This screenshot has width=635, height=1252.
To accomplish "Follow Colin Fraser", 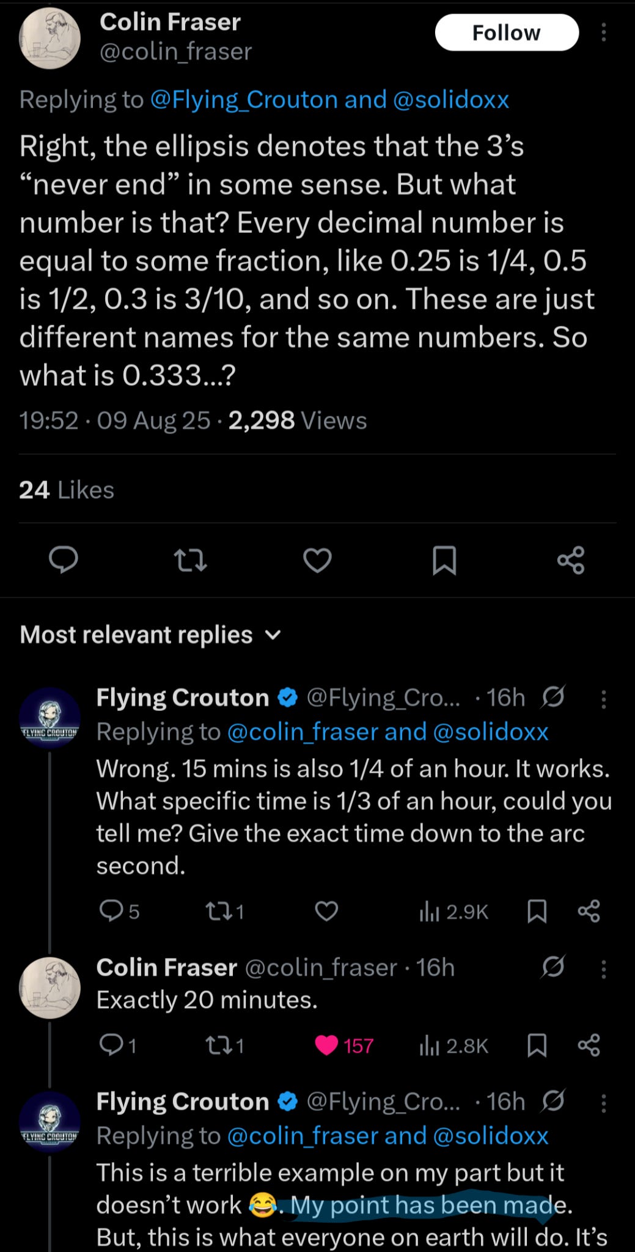I will 506,32.
